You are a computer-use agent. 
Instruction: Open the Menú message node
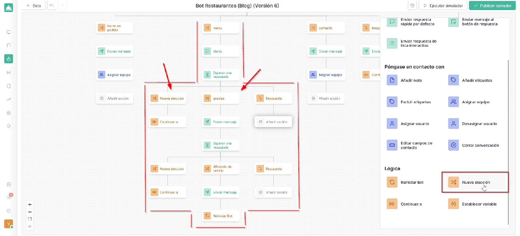click(221, 51)
